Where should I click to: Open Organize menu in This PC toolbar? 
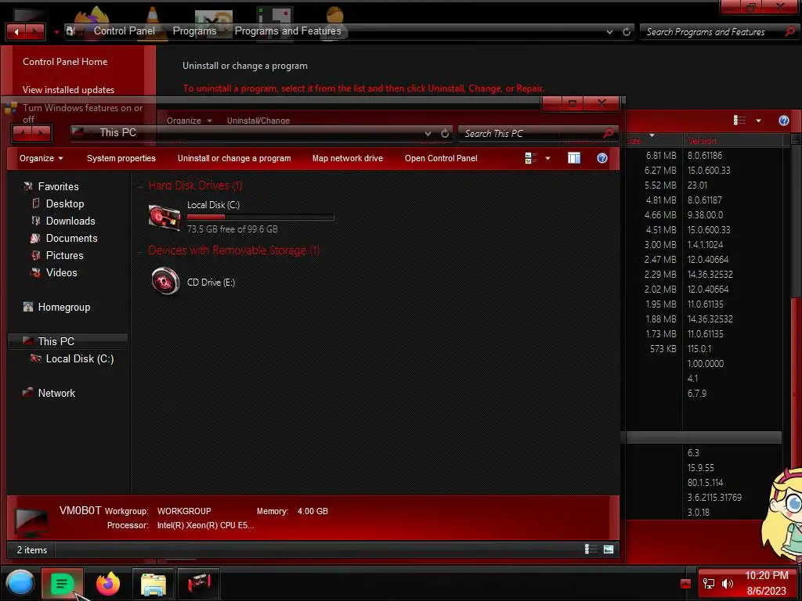coord(41,158)
